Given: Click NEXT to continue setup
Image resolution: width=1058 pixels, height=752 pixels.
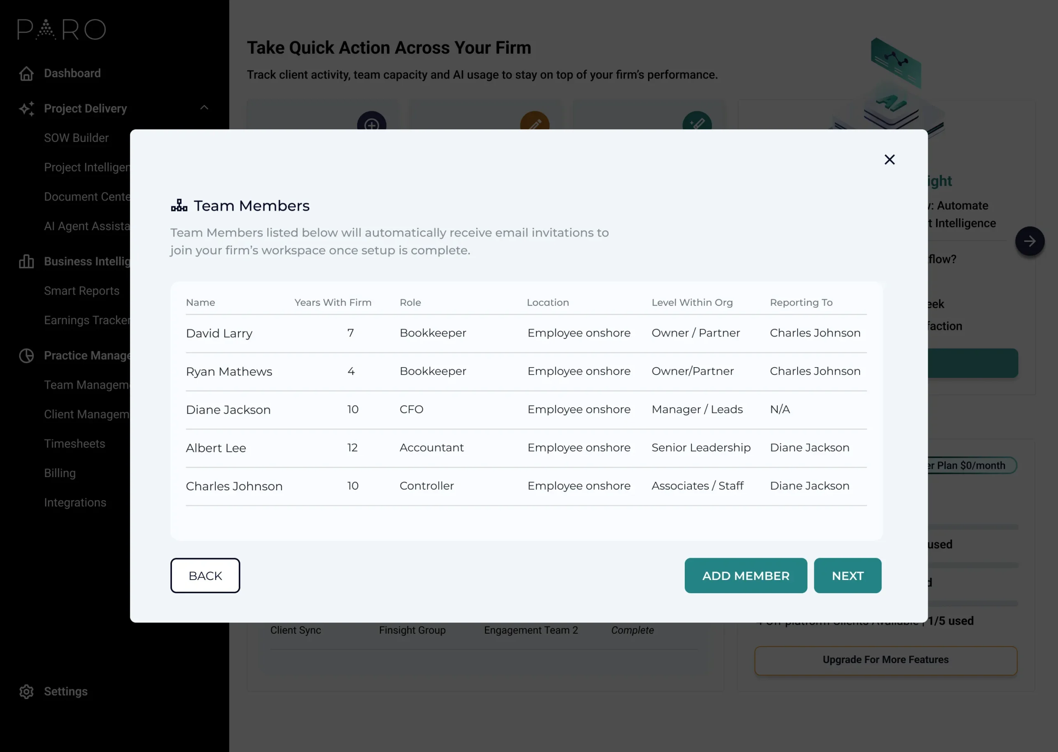Looking at the screenshot, I should 847,575.
